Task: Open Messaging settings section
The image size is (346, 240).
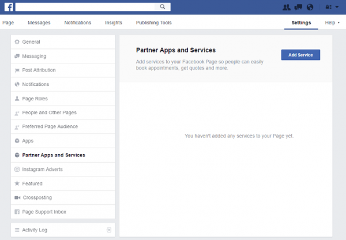Action: click(63, 56)
